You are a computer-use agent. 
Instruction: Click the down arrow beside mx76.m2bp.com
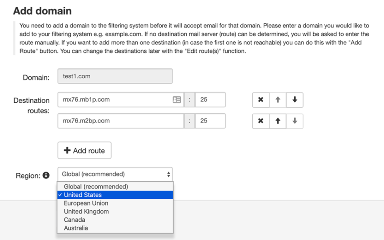click(295, 121)
